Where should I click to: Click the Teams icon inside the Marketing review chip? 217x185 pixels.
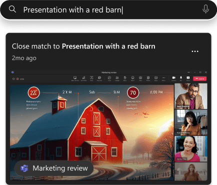tap(24, 168)
